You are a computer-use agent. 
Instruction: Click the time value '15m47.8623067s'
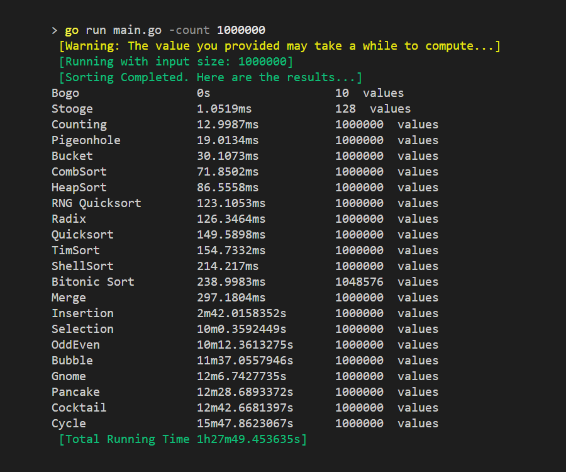(245, 424)
